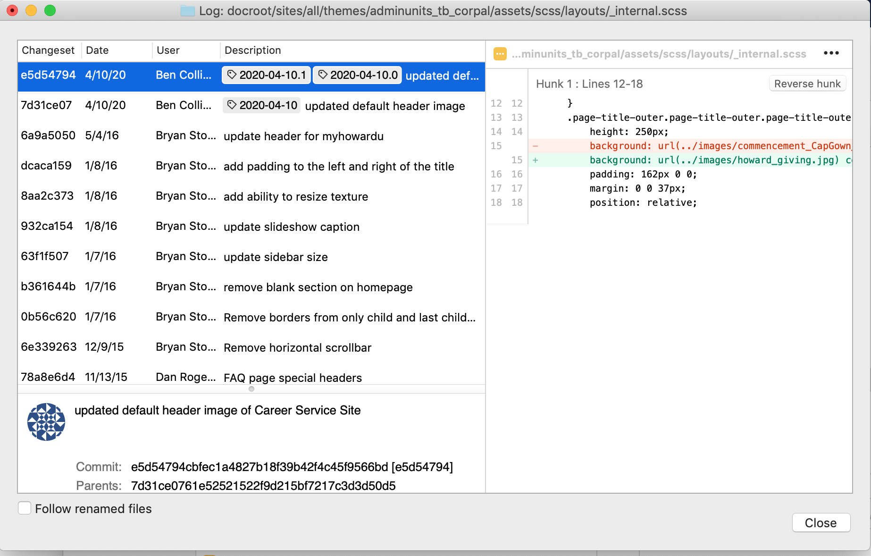Click the Hunk 1 : Lines 12-18 header
This screenshot has height=556, width=871.
click(x=589, y=84)
